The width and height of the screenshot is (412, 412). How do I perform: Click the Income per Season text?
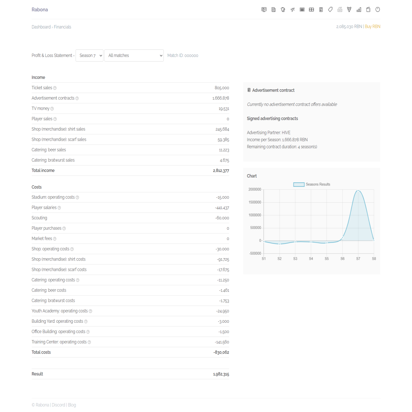click(277, 140)
